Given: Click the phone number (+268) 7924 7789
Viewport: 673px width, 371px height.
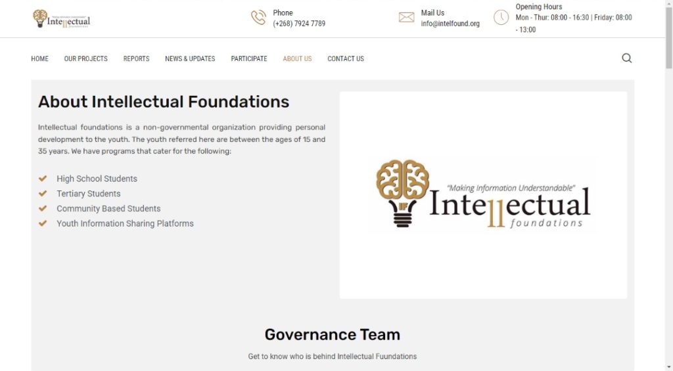Looking at the screenshot, I should coord(299,24).
